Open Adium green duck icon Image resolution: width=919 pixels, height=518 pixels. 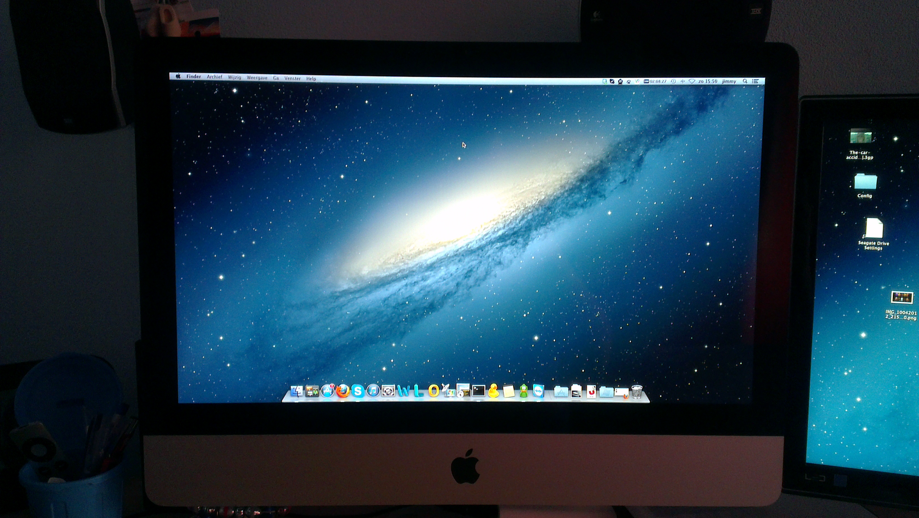[x=523, y=391]
